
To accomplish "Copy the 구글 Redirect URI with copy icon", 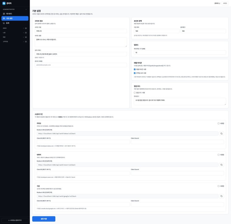I will [x=221, y=196].
